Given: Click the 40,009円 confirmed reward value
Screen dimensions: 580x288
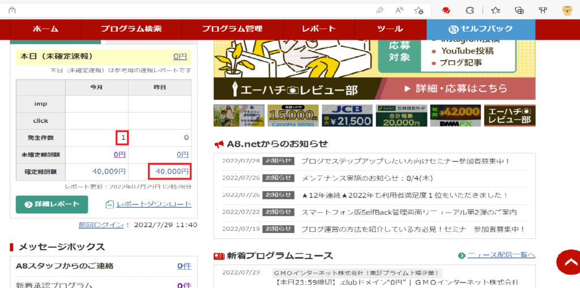Looking at the screenshot, I should [x=109, y=171].
